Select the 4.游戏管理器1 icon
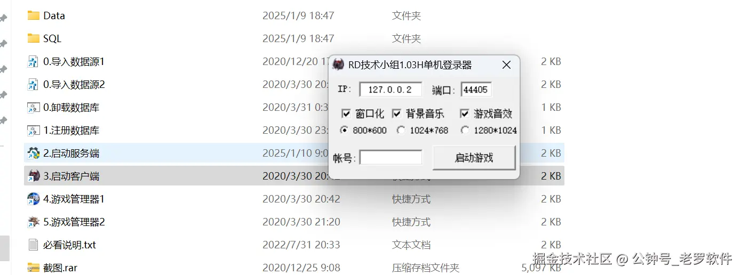 tap(34, 199)
